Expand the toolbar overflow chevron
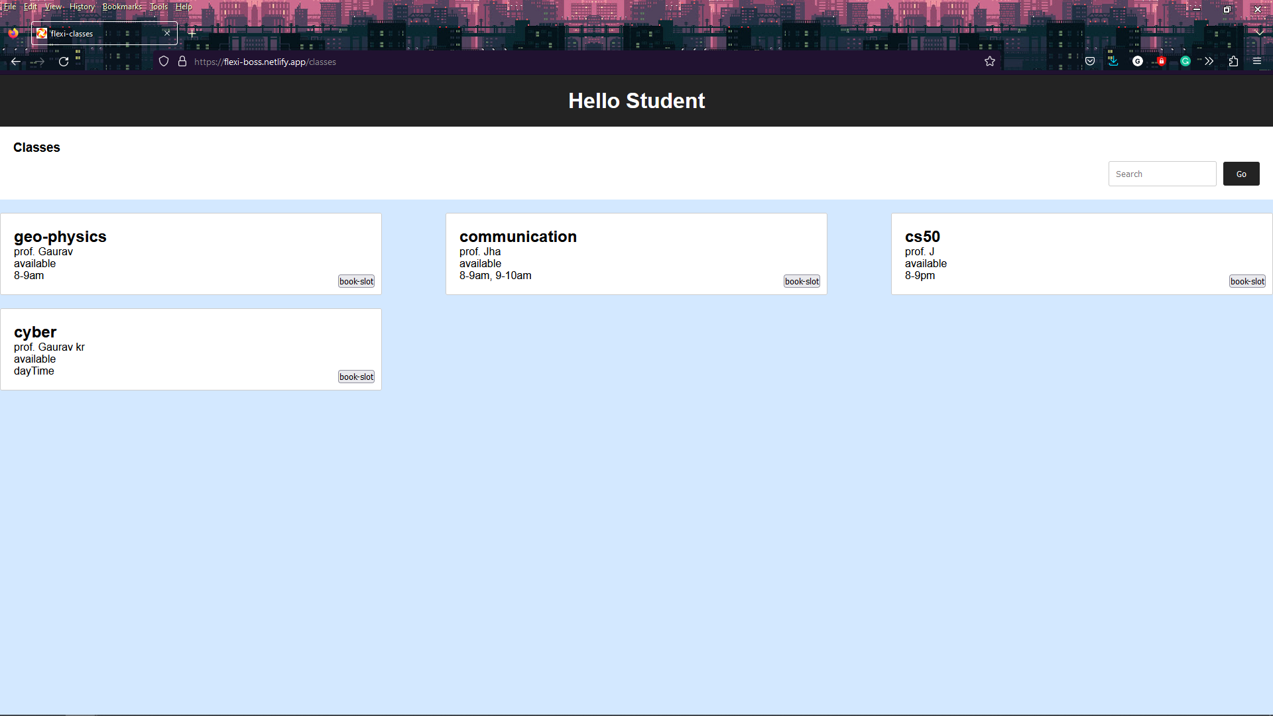The width and height of the screenshot is (1273, 716). 1209,61
